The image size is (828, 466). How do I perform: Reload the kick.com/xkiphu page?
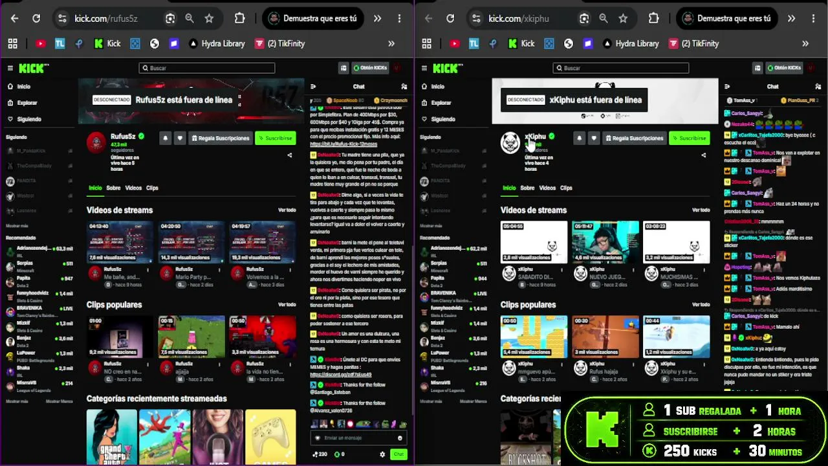(450, 19)
